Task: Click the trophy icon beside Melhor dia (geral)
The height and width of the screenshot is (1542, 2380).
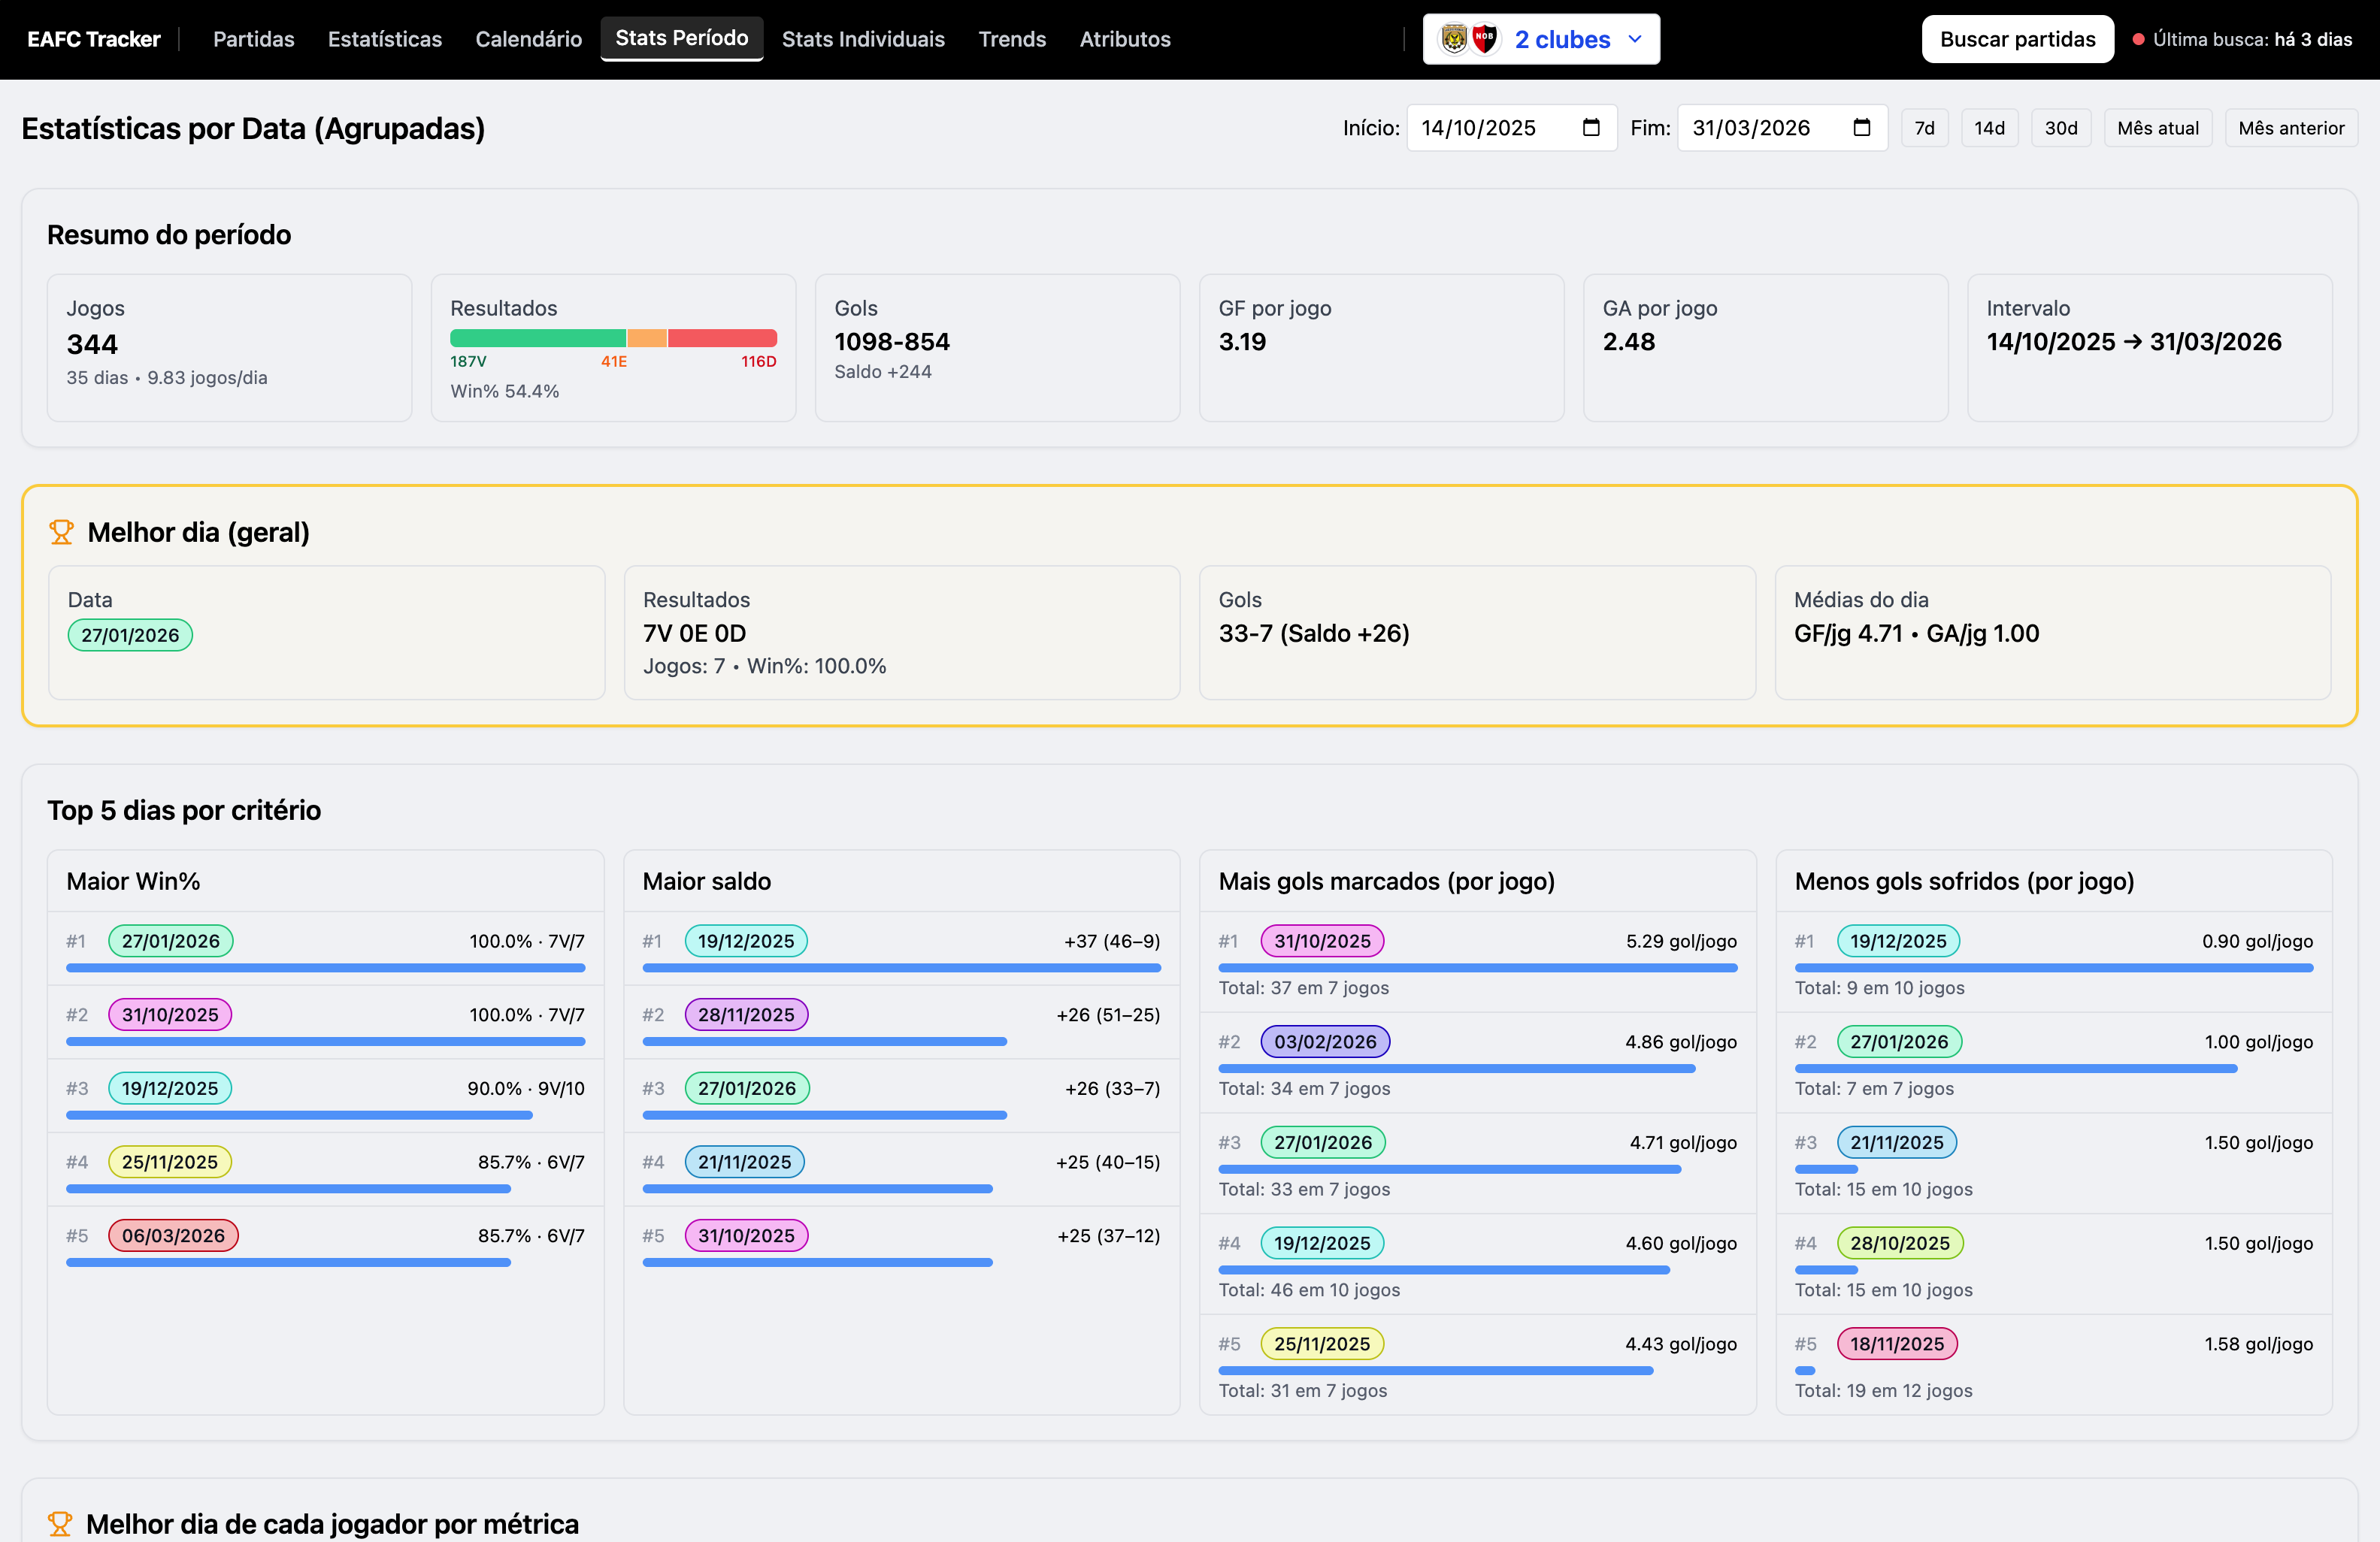Action: [x=61, y=533]
